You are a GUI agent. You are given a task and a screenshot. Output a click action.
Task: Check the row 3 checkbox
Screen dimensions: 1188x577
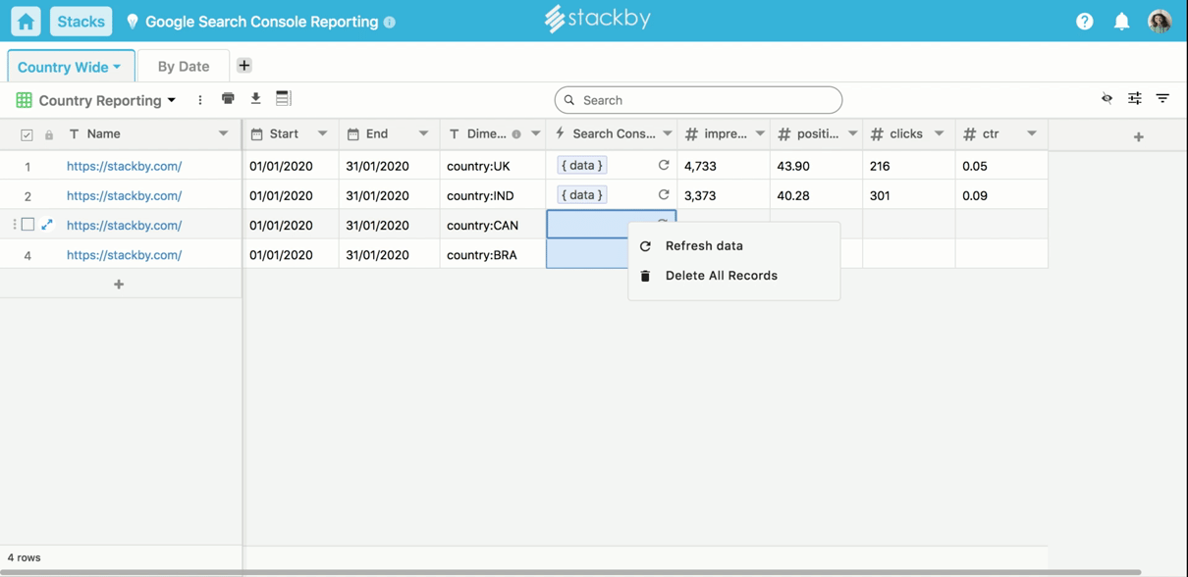pos(27,225)
